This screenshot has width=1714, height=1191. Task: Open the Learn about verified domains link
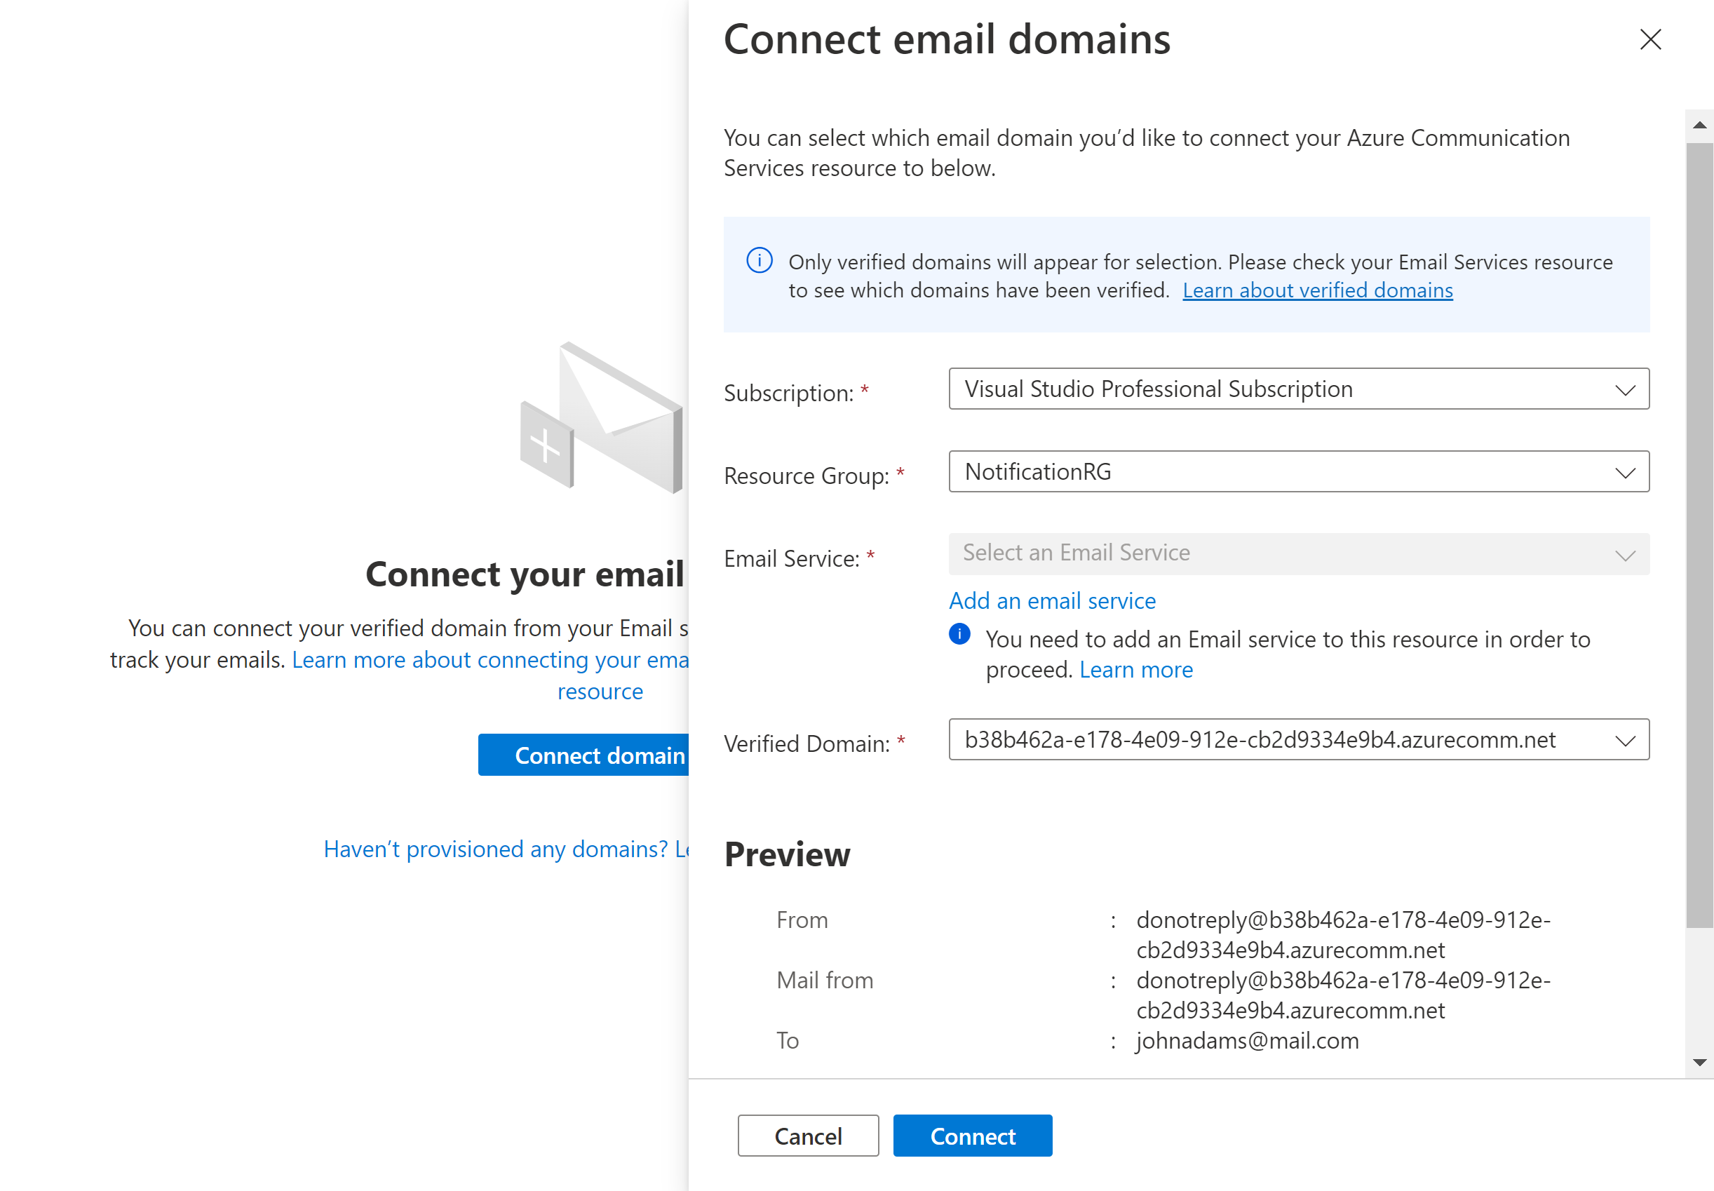pyautogui.click(x=1317, y=290)
